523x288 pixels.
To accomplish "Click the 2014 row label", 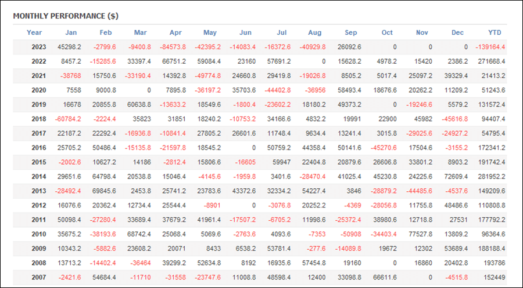I will pyautogui.click(x=39, y=177).
